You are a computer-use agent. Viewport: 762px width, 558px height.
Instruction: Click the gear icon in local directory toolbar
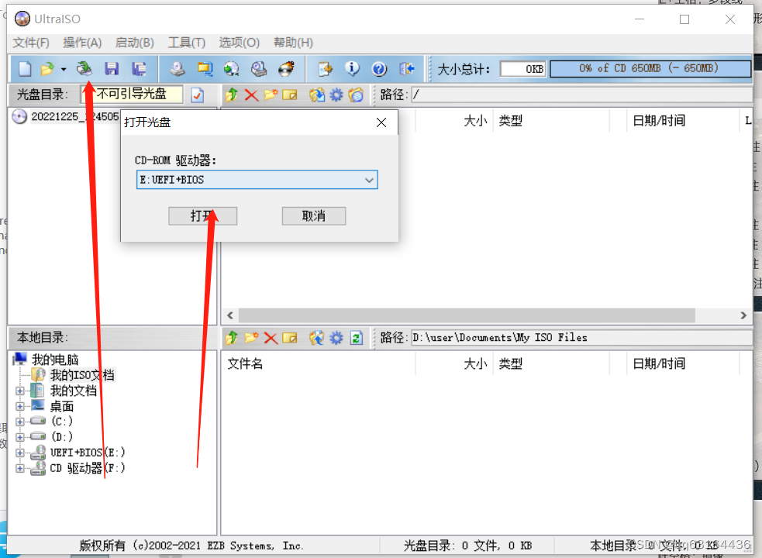pos(336,337)
